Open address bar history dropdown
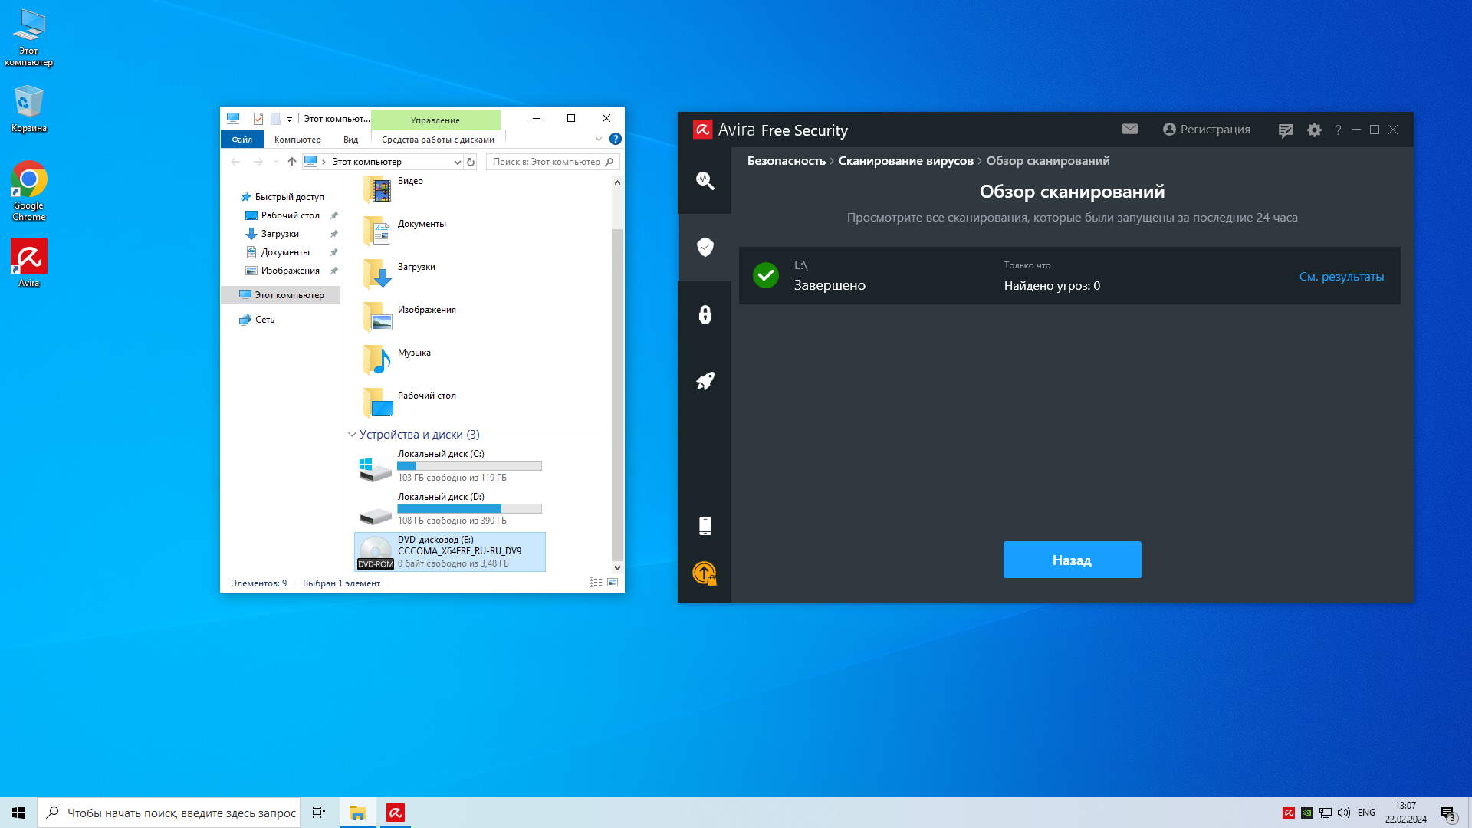The width and height of the screenshot is (1472, 828). (457, 162)
